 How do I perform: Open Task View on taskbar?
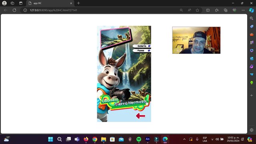tap(68, 139)
